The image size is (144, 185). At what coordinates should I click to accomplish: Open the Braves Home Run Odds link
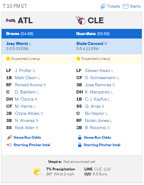(x=27, y=138)
